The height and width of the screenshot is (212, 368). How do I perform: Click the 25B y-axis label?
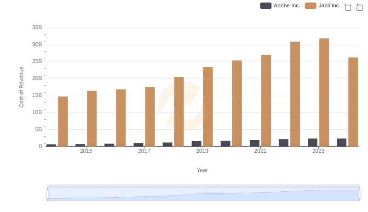[x=37, y=62]
